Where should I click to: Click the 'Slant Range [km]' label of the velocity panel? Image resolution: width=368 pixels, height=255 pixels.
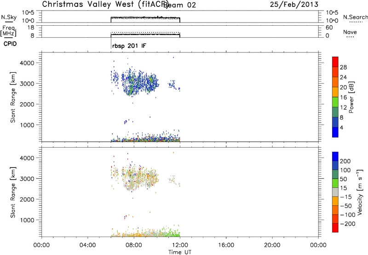[13, 192]
